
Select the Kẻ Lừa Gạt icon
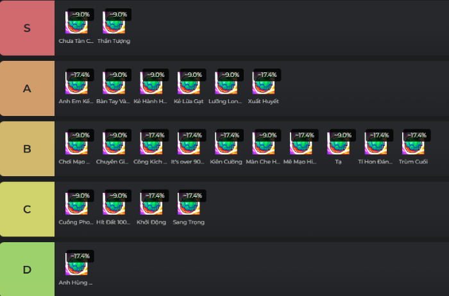click(189, 84)
